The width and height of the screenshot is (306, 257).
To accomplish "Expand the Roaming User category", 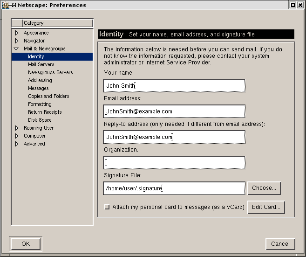I will coord(17,128).
